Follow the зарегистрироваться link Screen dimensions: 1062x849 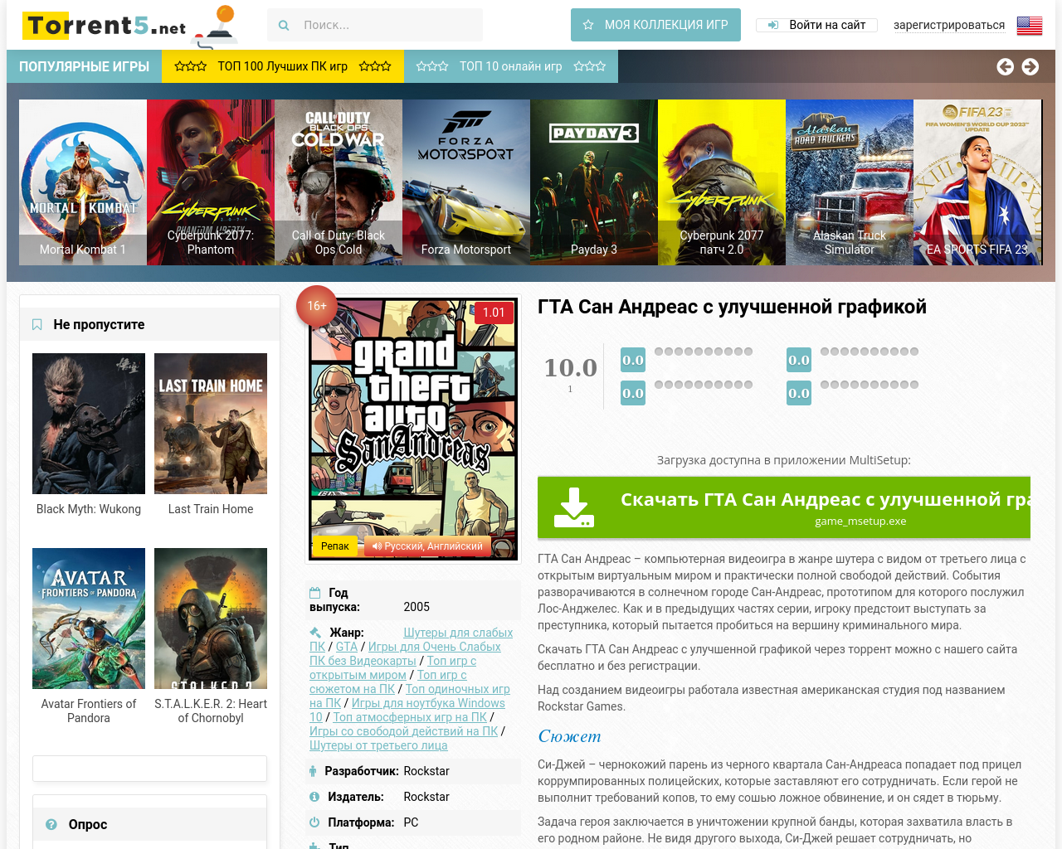click(949, 25)
